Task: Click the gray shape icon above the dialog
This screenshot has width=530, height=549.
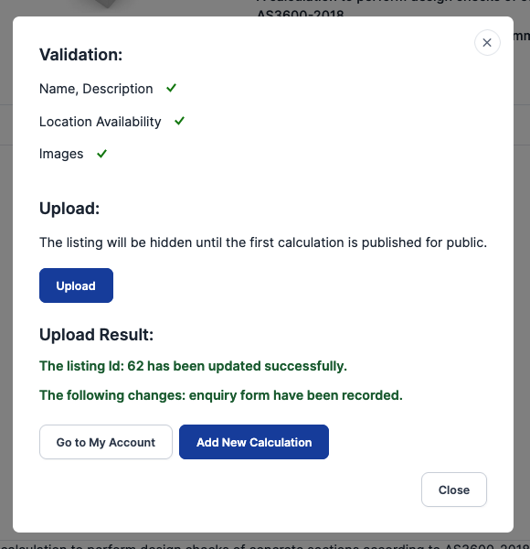Action: tap(107, 4)
